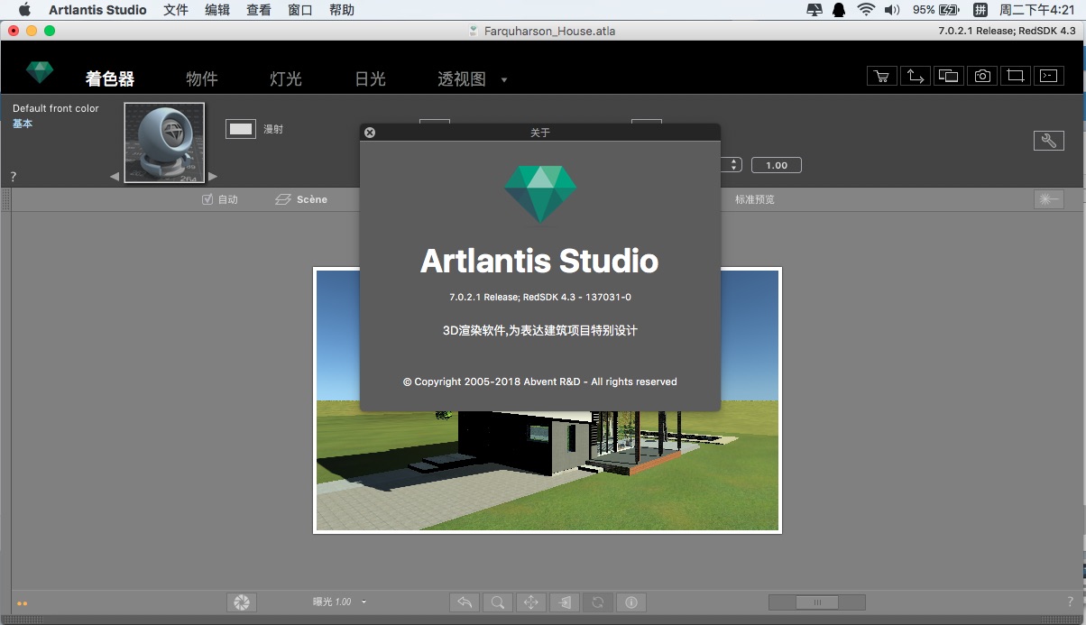This screenshot has width=1086, height=625.
Task: Click the small orange dots indicator
Action: 23,603
